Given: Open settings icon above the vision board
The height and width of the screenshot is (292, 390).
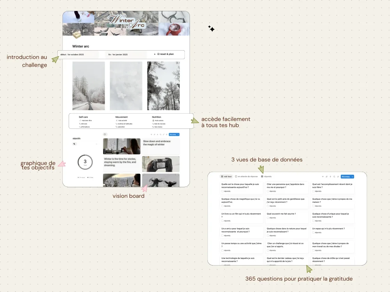Looking at the screenshot, I should coord(167,135).
